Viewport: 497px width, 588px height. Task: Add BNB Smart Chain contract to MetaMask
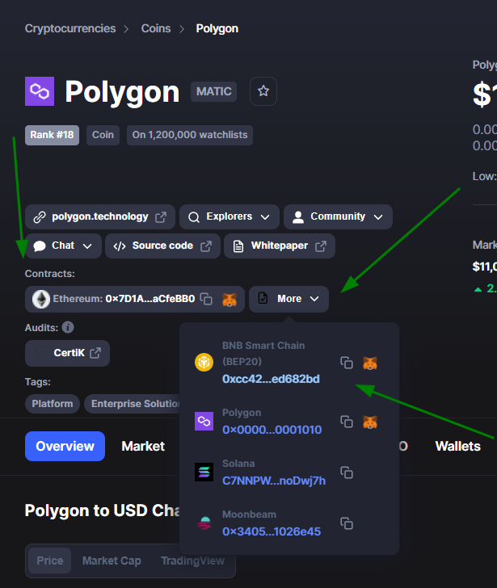[370, 363]
